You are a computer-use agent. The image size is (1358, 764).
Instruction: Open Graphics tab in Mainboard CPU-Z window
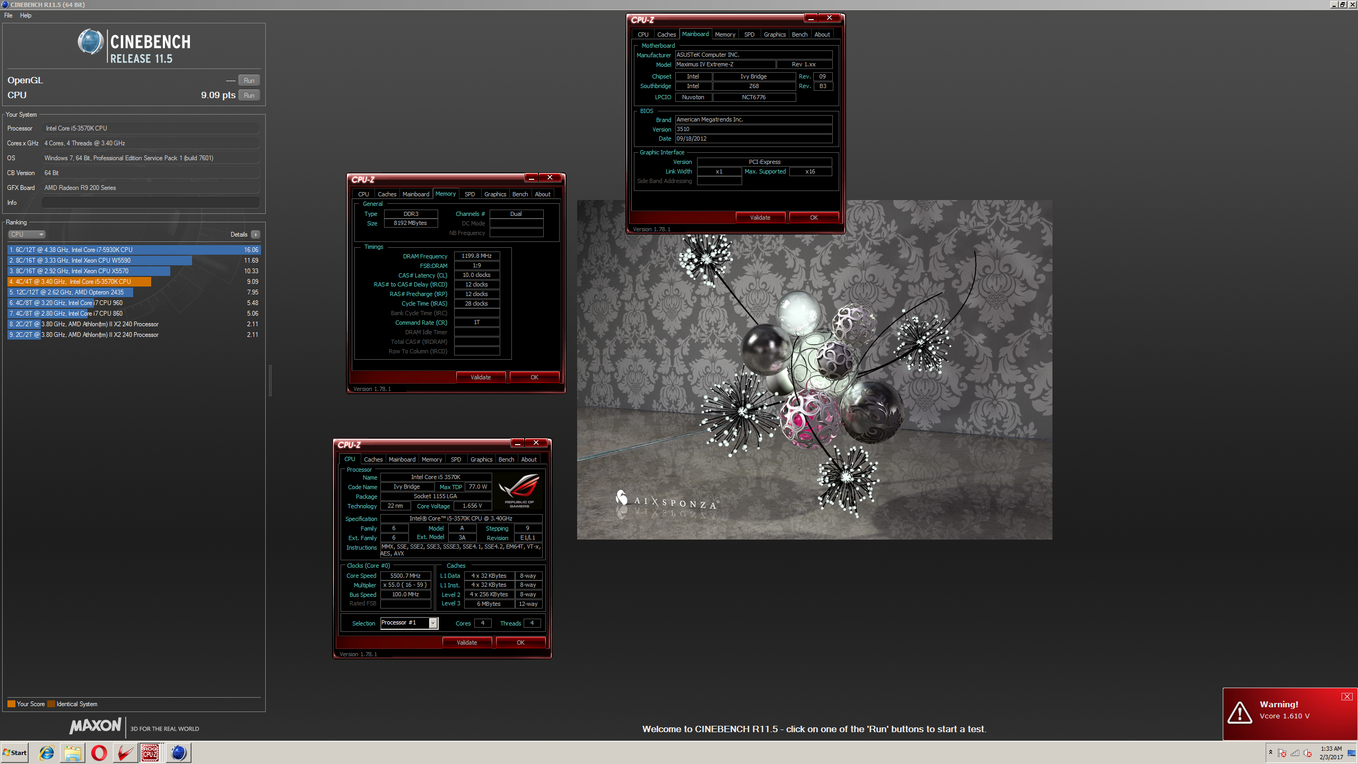774,34
